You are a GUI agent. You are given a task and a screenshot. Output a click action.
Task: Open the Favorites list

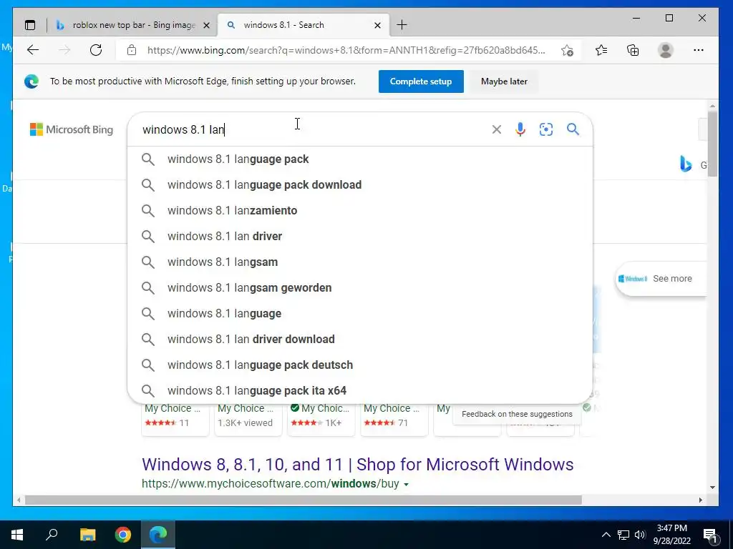pos(601,50)
